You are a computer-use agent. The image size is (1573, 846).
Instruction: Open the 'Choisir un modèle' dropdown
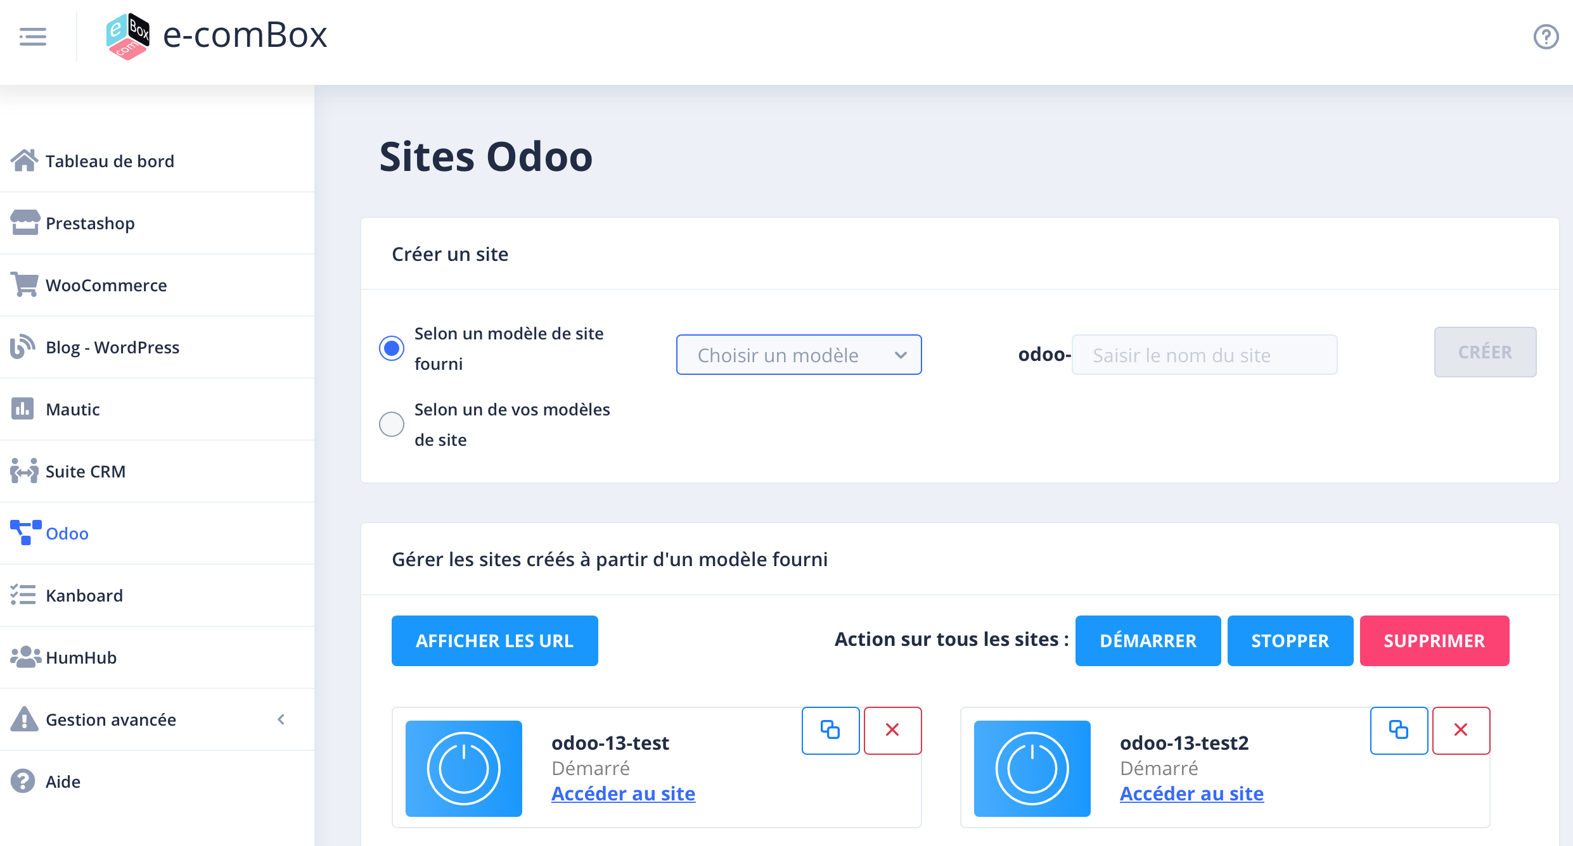(x=799, y=355)
